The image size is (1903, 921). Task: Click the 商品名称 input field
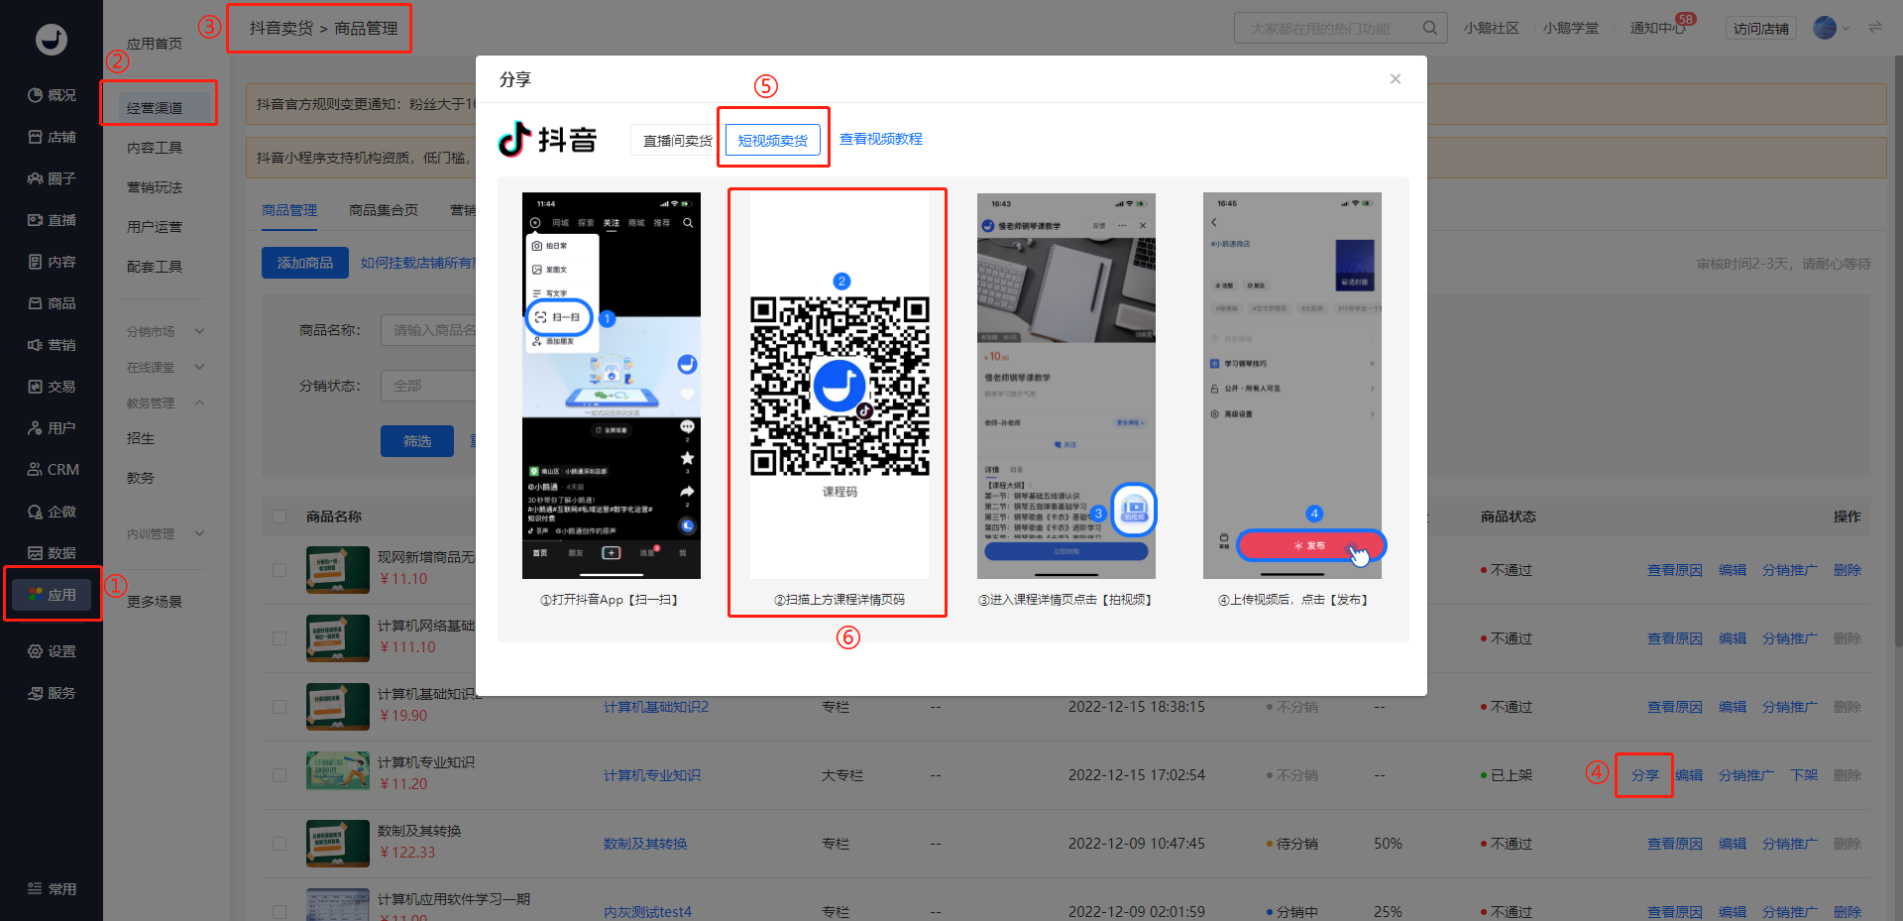[428, 330]
